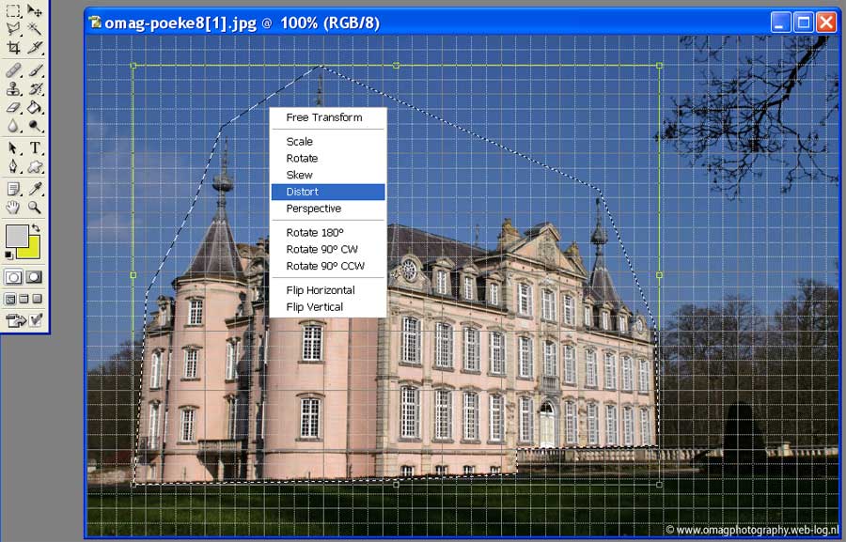Viewport: 846px width, 542px height.
Task: Choose the Type tool
Action: (35, 147)
